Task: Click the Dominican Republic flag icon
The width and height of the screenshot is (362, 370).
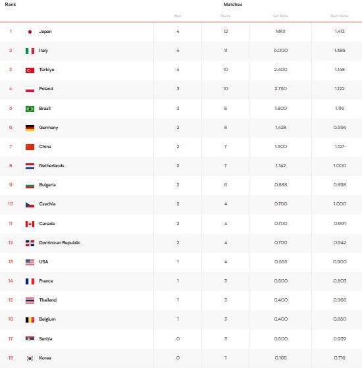Action: (30, 243)
